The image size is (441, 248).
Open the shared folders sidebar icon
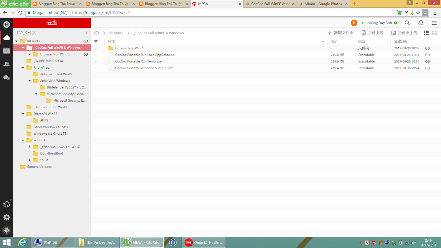(x=7, y=51)
